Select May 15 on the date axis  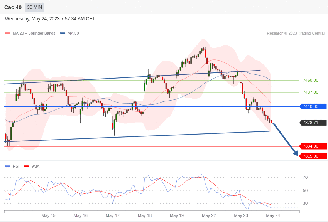point(48,215)
